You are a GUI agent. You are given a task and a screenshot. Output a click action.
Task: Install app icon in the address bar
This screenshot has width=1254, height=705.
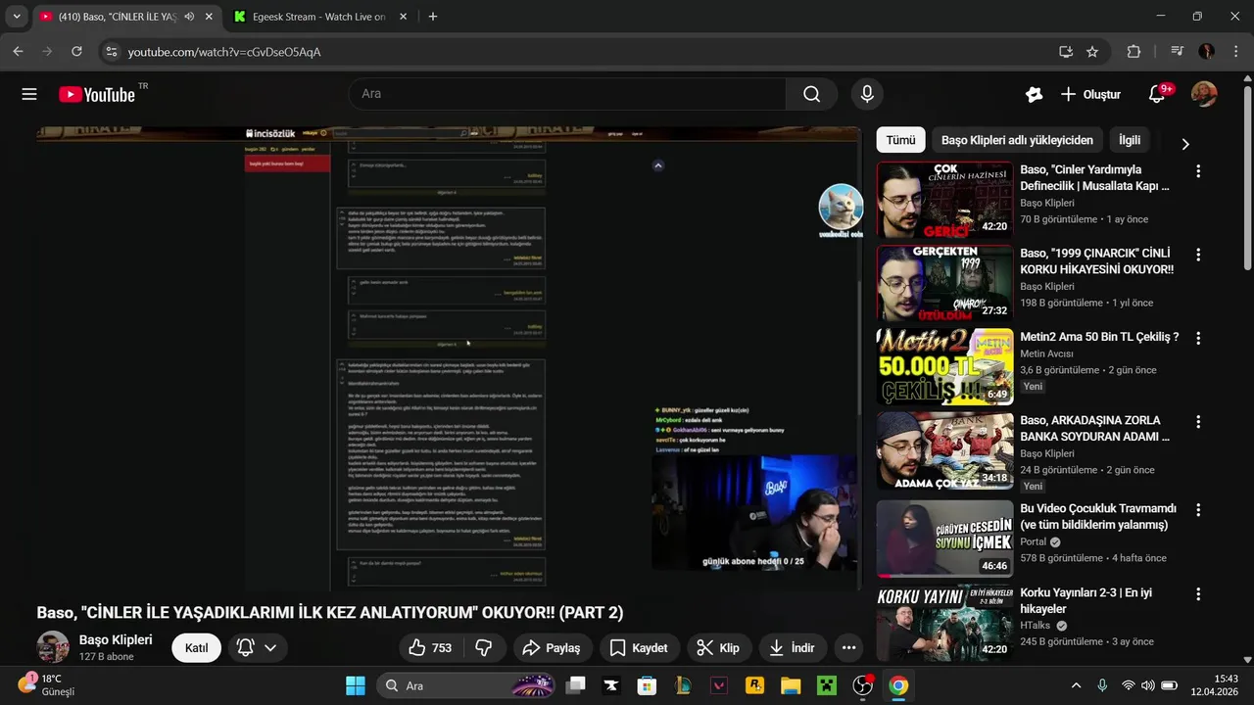(1066, 52)
